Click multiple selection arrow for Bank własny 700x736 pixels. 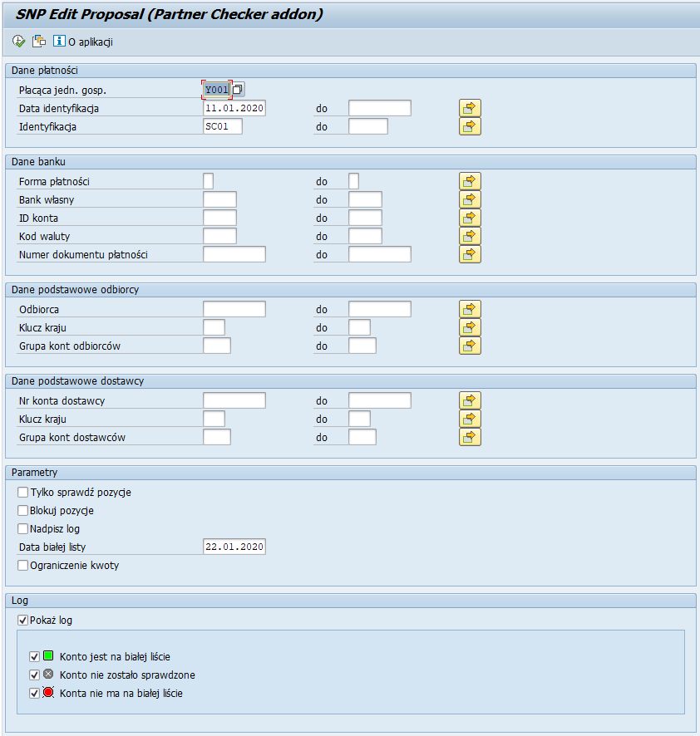[470, 199]
